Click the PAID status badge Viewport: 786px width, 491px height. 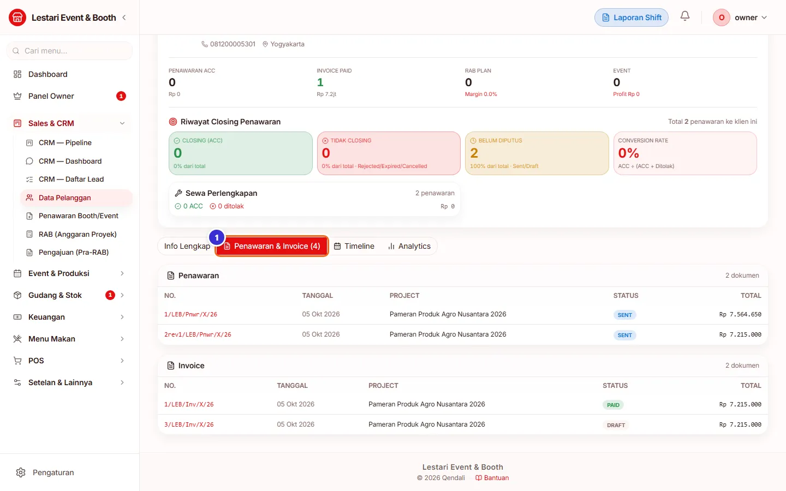pos(613,405)
